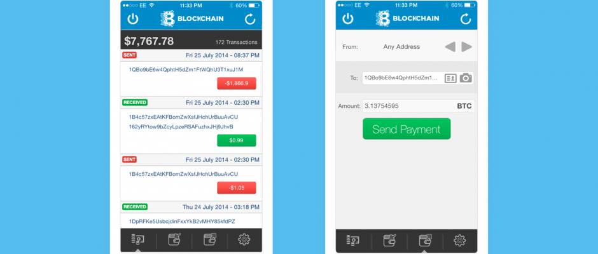Tap the -$1,866.9 sent amount button
The image size is (598, 254).
[x=237, y=83]
